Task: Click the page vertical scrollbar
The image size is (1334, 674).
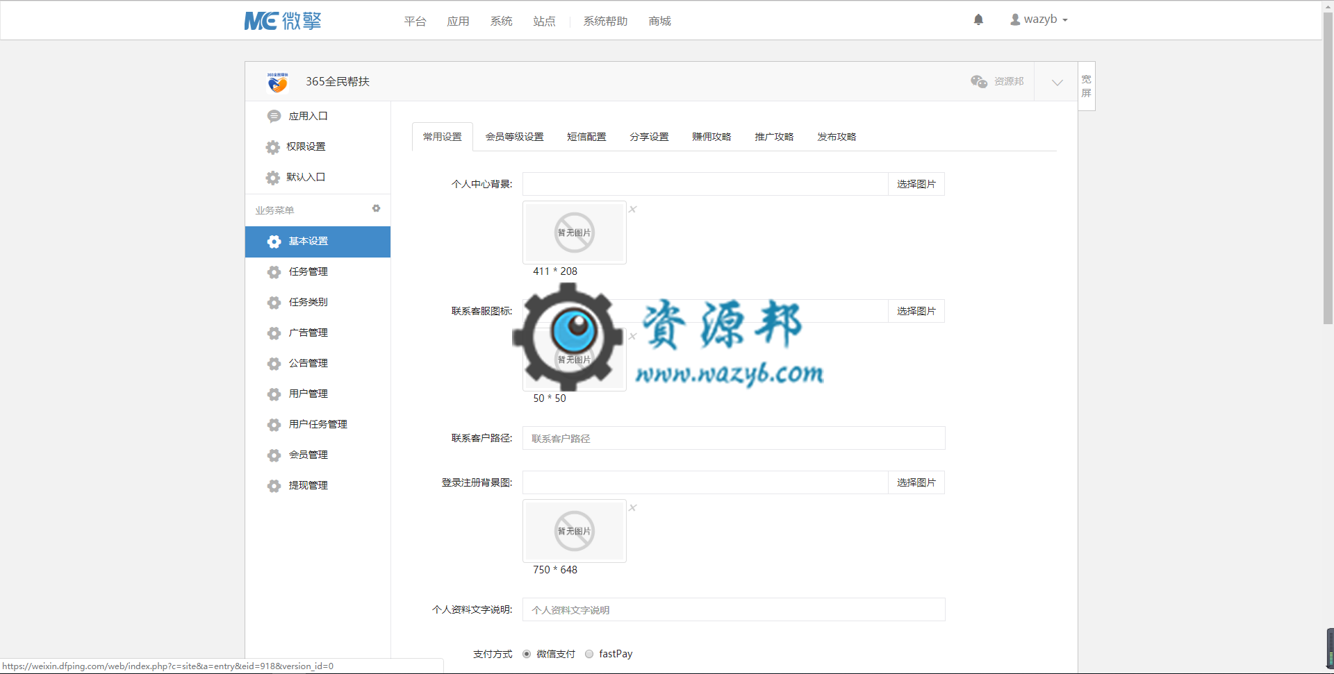Action: (1328, 167)
